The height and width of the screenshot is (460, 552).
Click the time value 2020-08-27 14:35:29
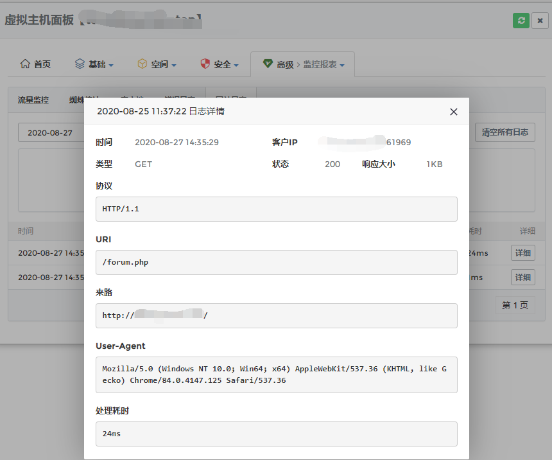177,143
